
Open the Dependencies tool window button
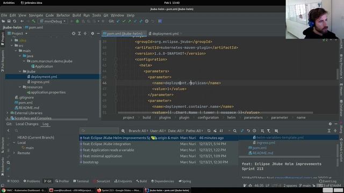162,181
